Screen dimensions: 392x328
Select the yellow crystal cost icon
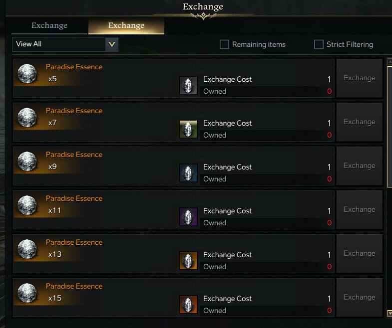188,261
